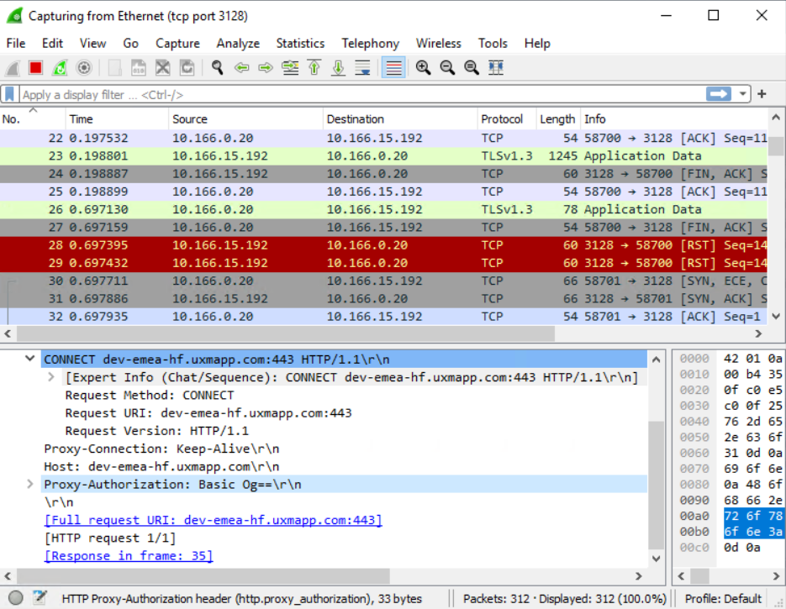Open the Statistics menu
The image size is (786, 609).
(x=299, y=44)
